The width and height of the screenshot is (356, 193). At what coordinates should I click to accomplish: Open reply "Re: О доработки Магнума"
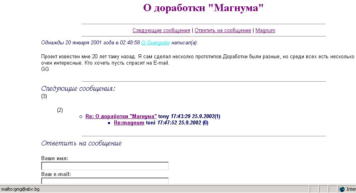(x=121, y=116)
